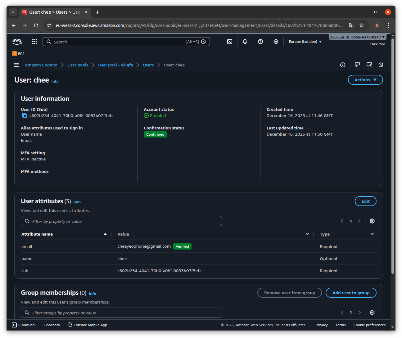Image resolution: width=402 pixels, height=338 pixels.
Task: Open the user attributes table preferences gear
Action: 372,221
